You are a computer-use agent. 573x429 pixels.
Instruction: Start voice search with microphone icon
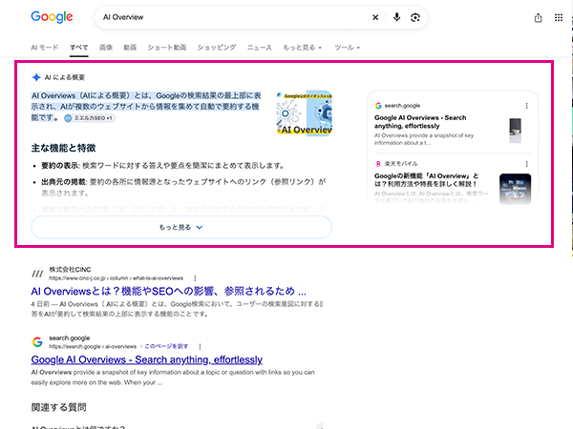[x=396, y=17]
